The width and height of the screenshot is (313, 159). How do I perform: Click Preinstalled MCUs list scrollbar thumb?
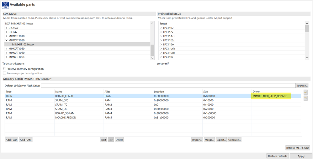pyautogui.click(x=307, y=29)
